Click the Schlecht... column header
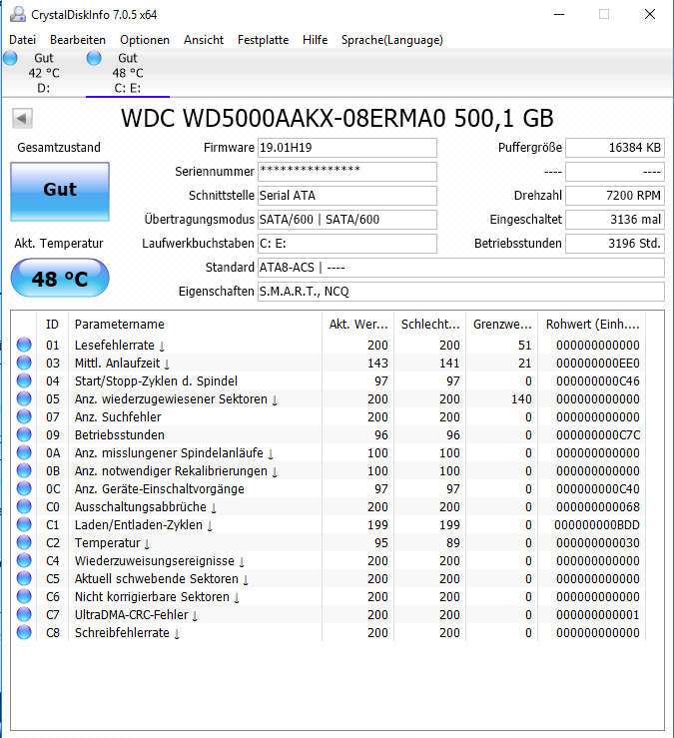Screen dimensions: 674x738 pyautogui.click(x=430, y=325)
